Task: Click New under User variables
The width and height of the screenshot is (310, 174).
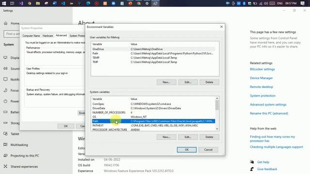Action: [166, 82]
